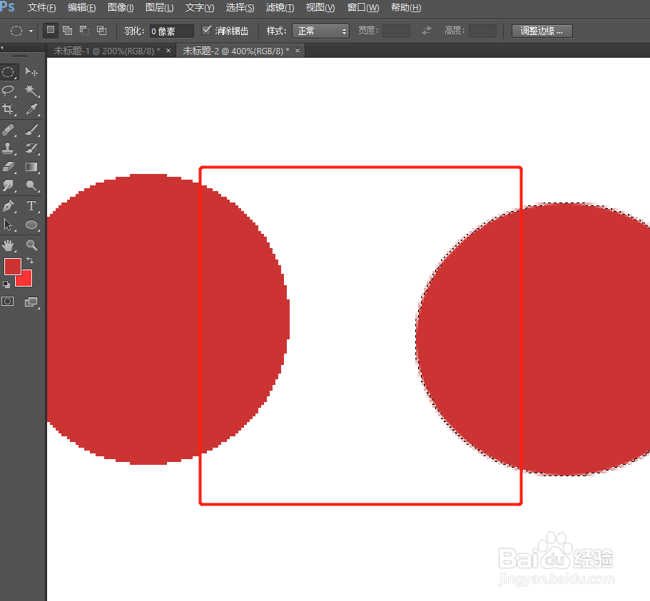Select the Eraser tool

tap(9, 167)
